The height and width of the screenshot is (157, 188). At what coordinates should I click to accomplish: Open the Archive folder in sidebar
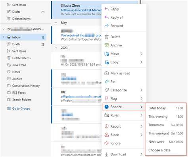point(17,79)
